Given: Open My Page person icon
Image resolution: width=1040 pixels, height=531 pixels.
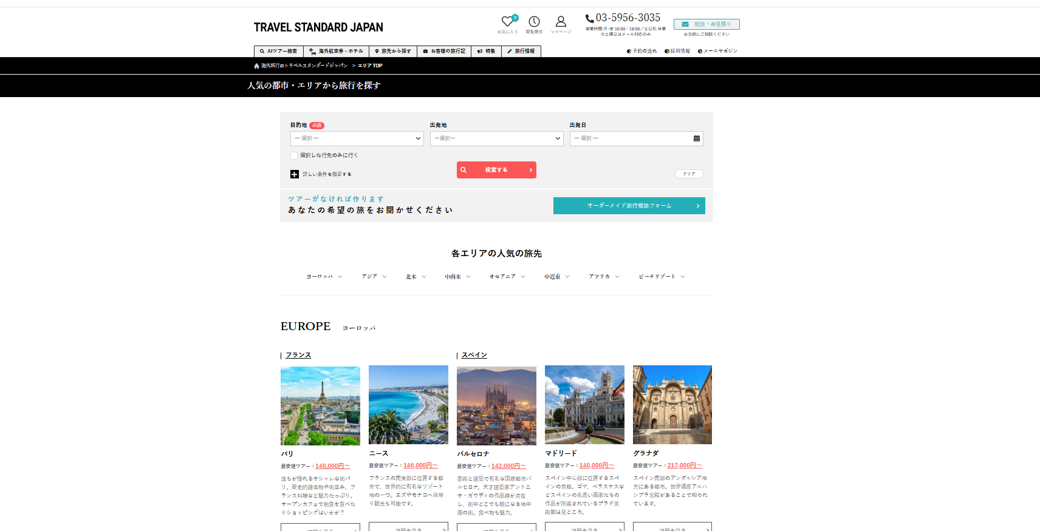Looking at the screenshot, I should point(561,22).
